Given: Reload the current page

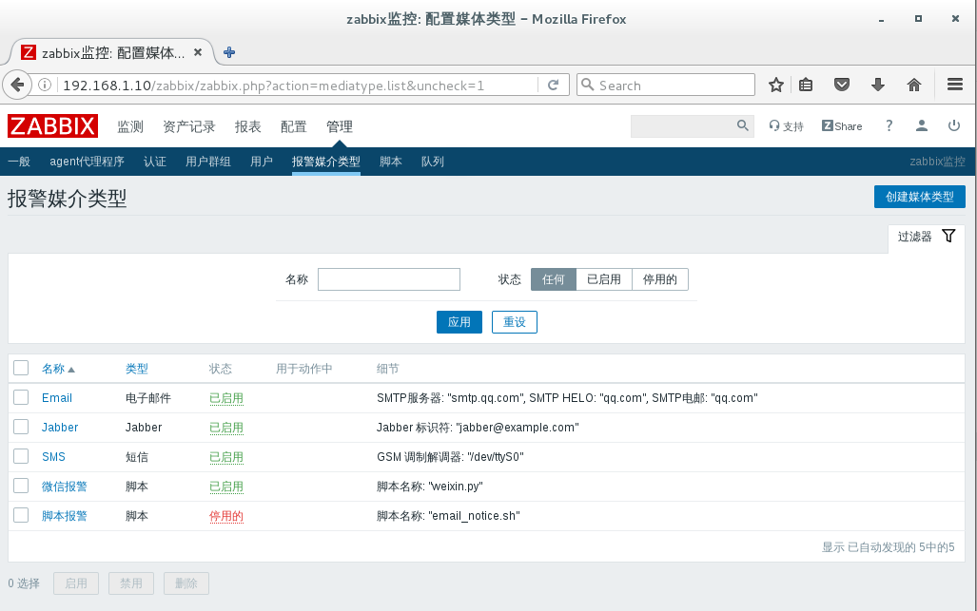Looking at the screenshot, I should (554, 85).
